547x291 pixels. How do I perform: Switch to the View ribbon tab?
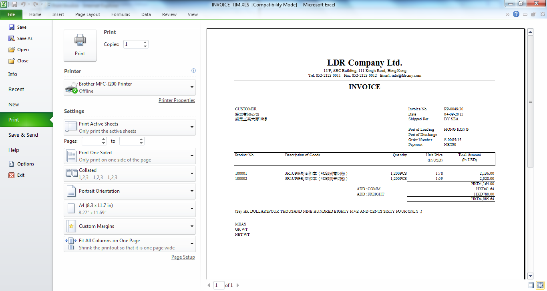[193, 14]
